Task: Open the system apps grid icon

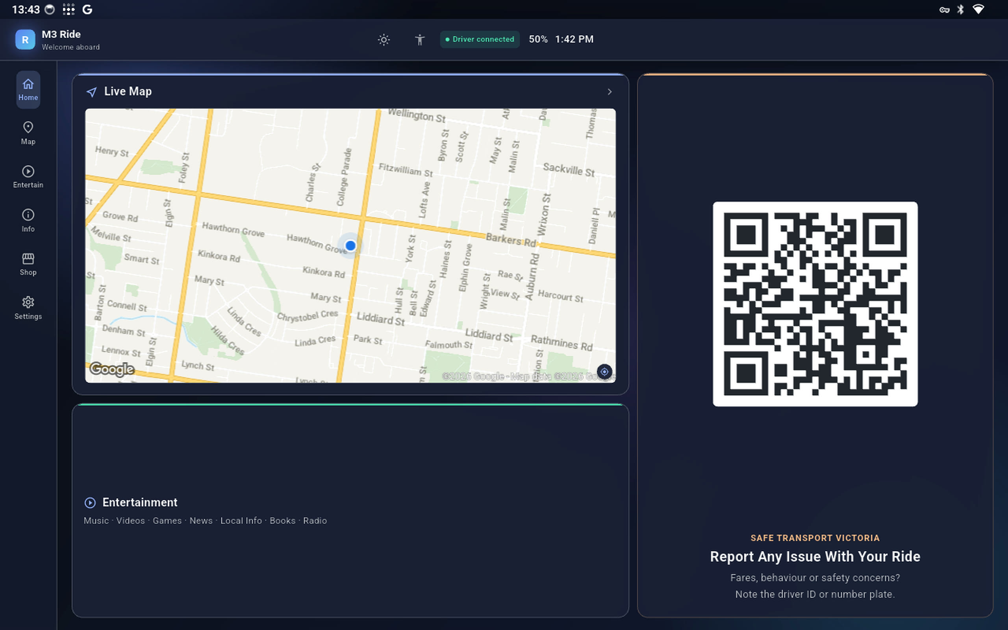Action: 68,9
